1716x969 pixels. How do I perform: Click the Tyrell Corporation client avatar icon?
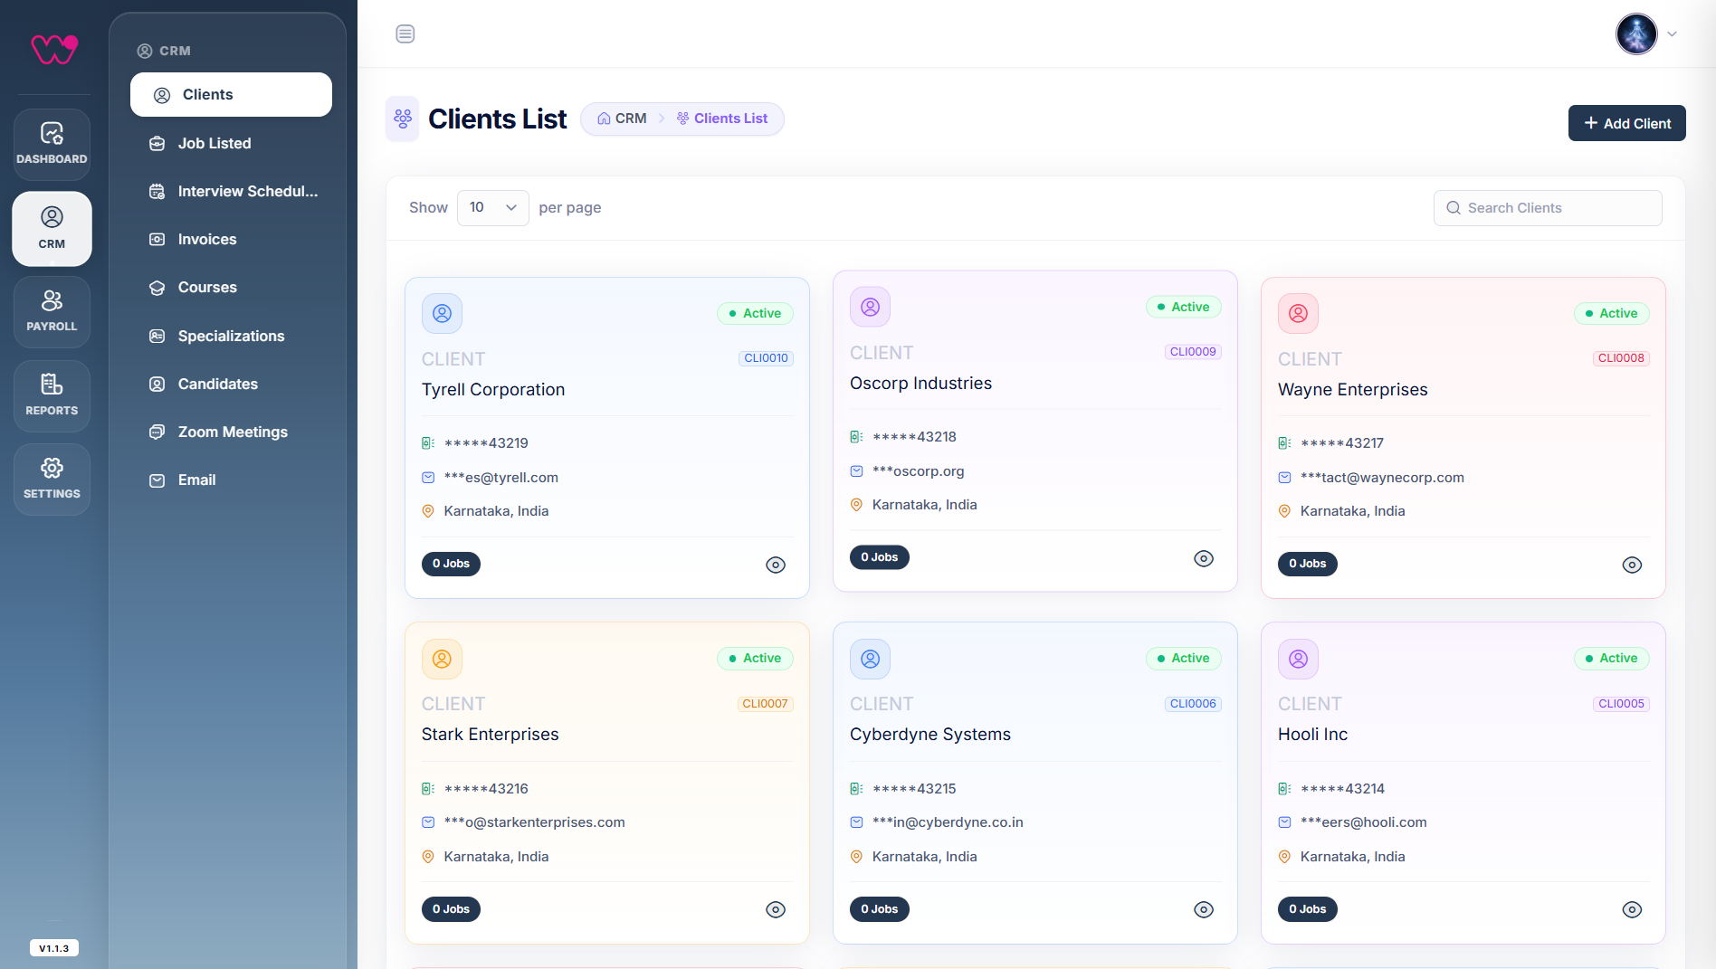[442, 313]
